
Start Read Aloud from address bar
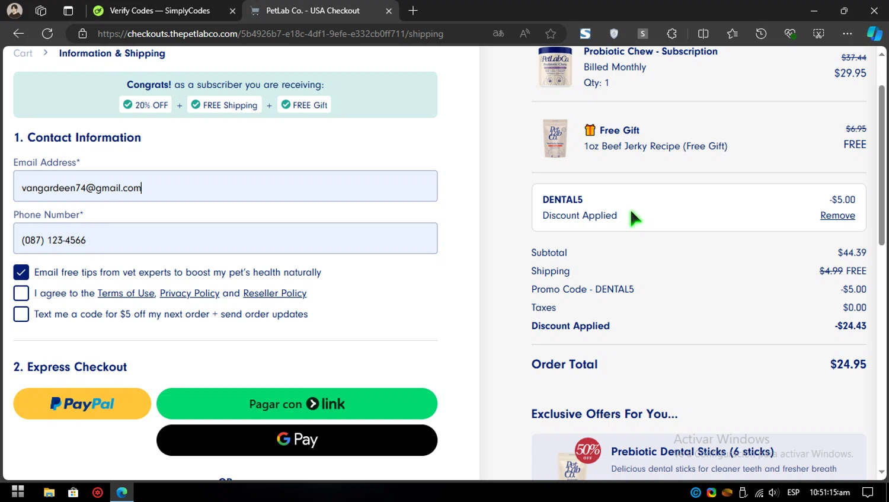point(525,34)
